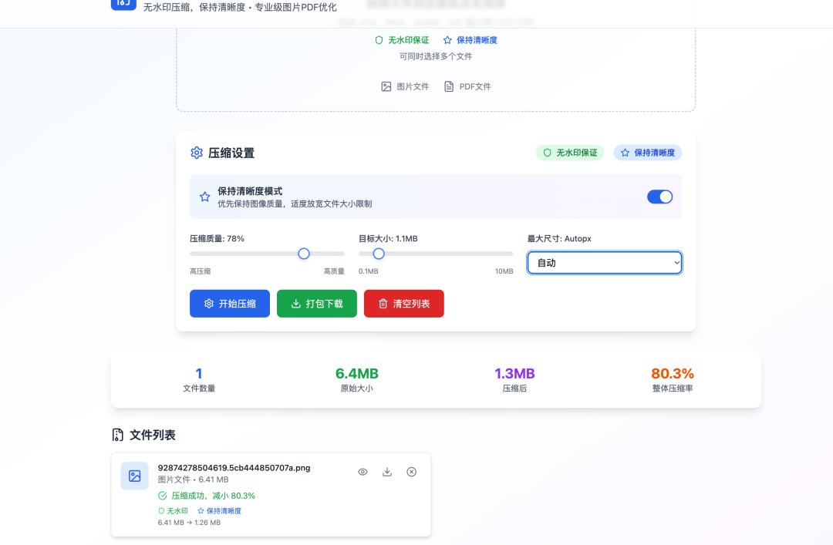Viewport: 833px width, 545px height.
Task: Click the 文件列表 section header icon
Action: pyautogui.click(x=117, y=435)
